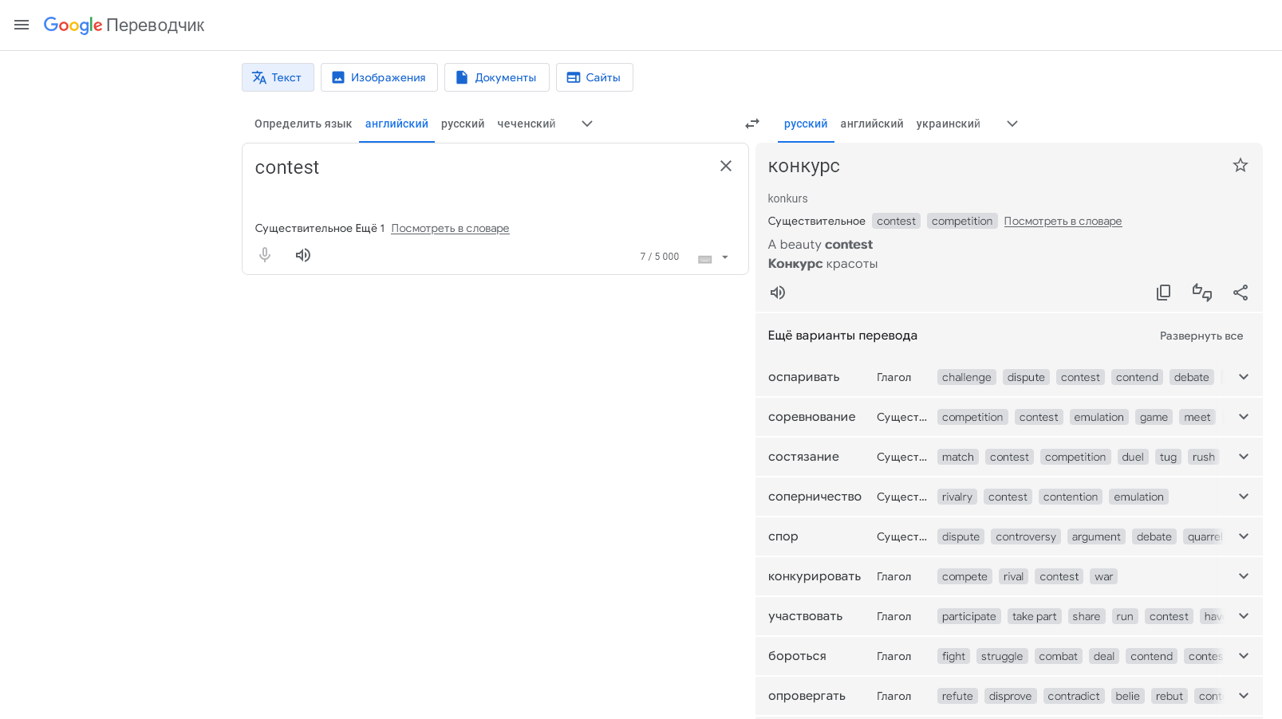Click the 'Ещё 1' label below source
Image resolution: width=1282 pixels, height=719 pixels.
coord(370,228)
